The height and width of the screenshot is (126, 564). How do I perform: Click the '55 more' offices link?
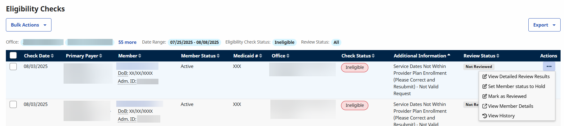tap(127, 42)
